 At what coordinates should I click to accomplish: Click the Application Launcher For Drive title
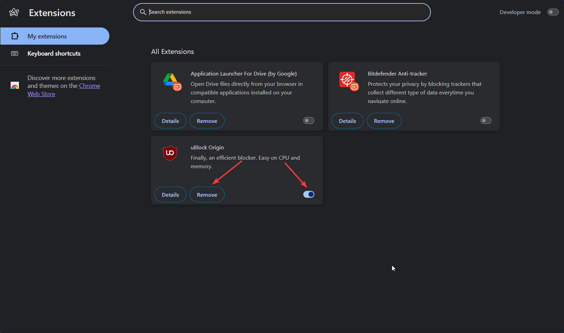[x=244, y=73]
